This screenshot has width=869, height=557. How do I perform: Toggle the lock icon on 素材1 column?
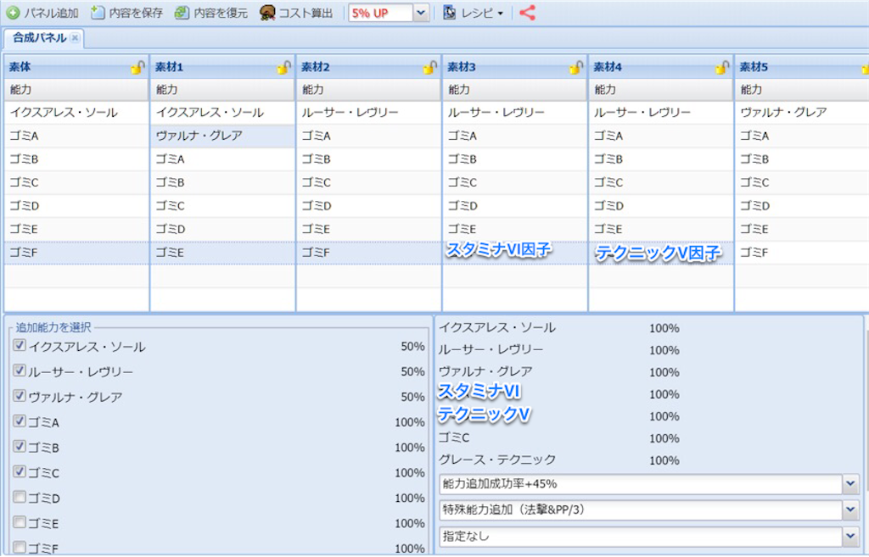coord(283,67)
